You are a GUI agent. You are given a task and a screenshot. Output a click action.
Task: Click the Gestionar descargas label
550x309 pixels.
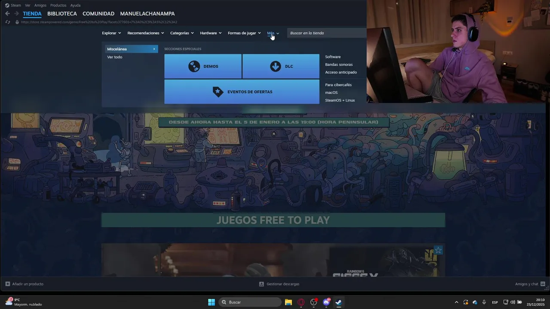point(283,284)
